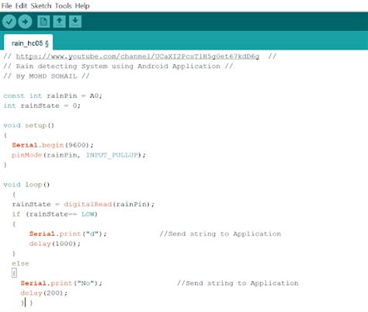The image size is (368, 312).
Task: Click the Serial.print("No") line
Action: (61, 283)
